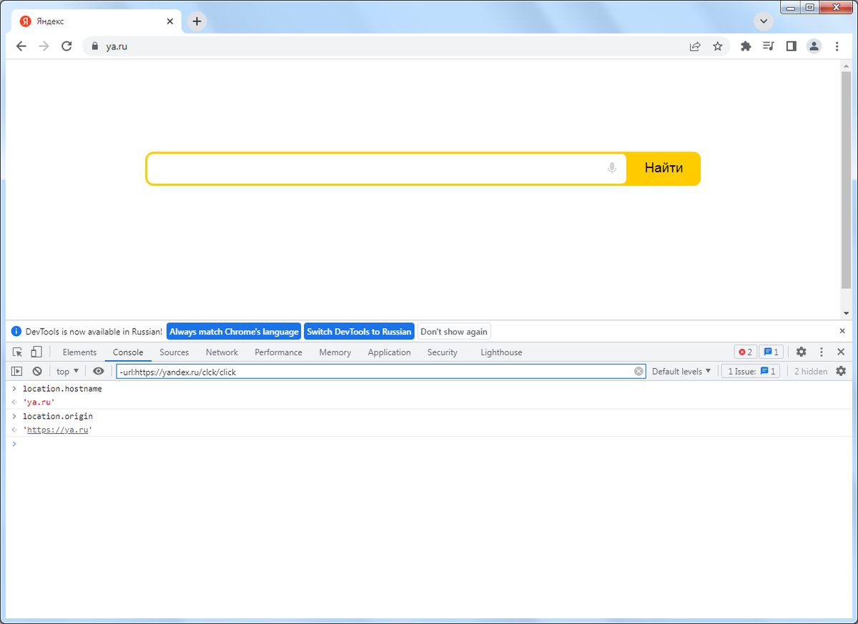The image size is (858, 624).
Task: Open Chrome three-dot menu
Action: [837, 46]
